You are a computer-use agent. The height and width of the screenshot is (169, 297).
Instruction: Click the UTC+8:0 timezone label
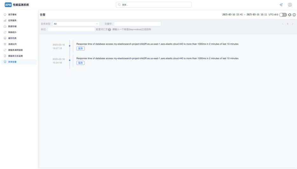click(273, 15)
